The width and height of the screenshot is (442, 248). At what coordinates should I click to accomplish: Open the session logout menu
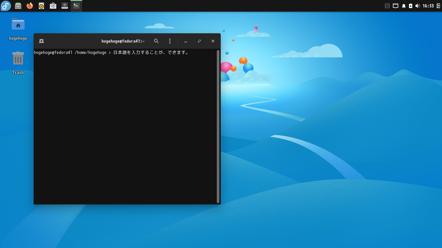(438, 5)
